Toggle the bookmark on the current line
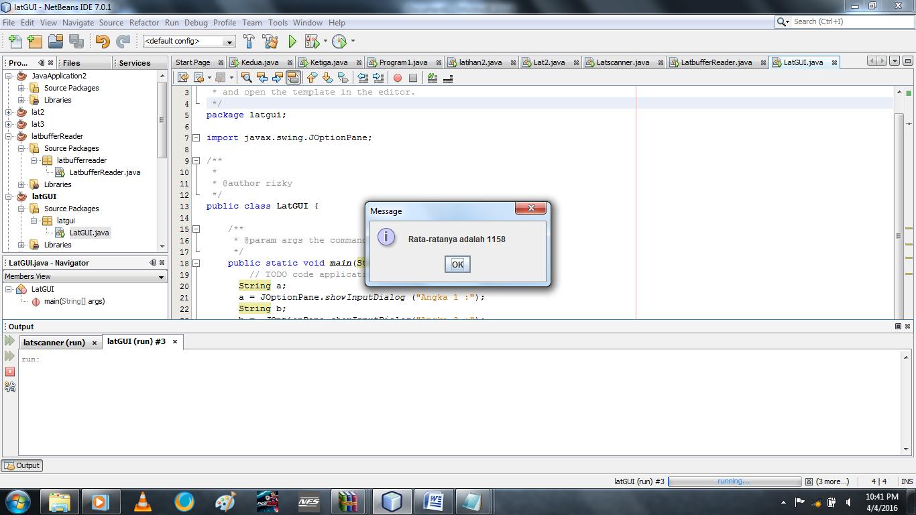Screen dimensions: 916x515 point(341,78)
